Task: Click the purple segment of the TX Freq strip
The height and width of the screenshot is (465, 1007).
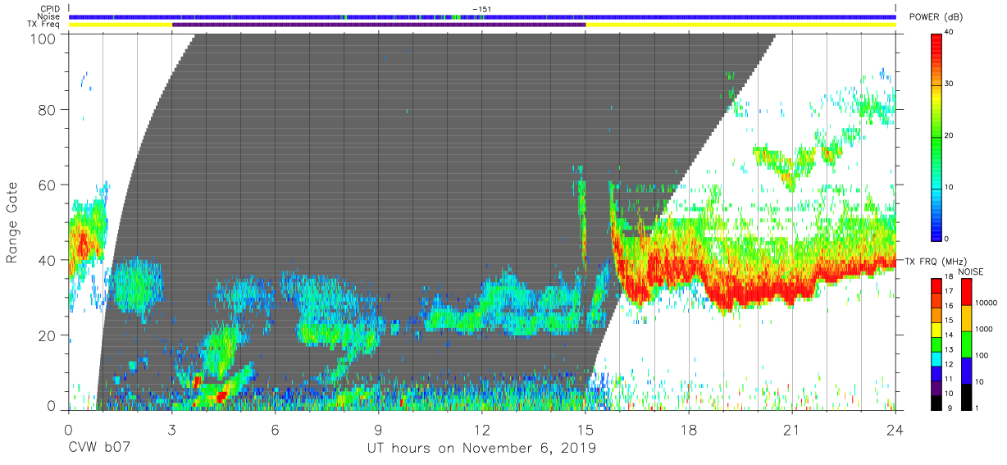Action: (x=379, y=25)
